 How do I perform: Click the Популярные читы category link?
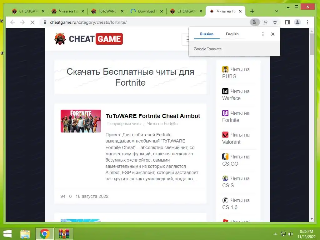(124, 123)
